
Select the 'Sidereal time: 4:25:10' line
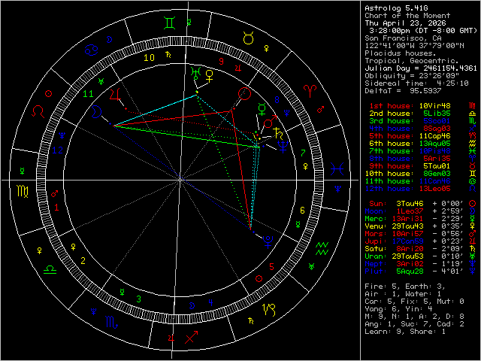pyautogui.click(x=416, y=83)
